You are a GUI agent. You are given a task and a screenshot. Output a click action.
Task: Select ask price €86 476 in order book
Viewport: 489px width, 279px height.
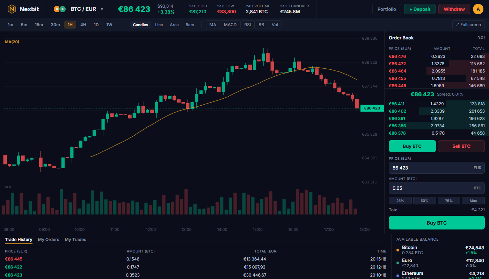click(437, 56)
